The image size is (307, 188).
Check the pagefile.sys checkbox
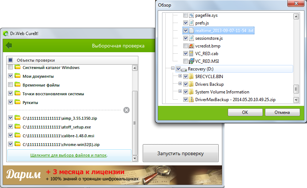(x=185, y=15)
